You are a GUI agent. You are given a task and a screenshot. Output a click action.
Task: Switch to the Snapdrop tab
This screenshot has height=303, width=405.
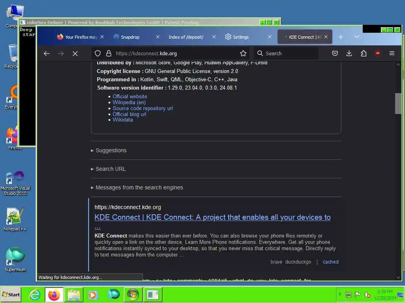point(131,37)
